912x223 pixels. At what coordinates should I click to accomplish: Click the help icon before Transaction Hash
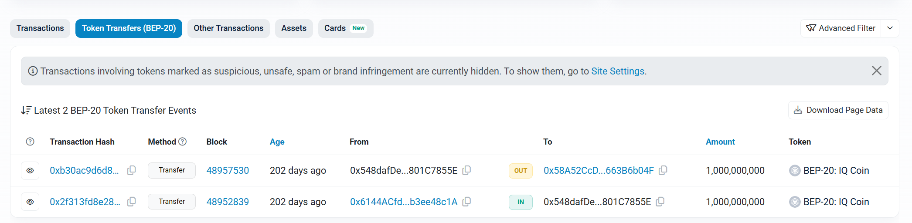(x=30, y=142)
